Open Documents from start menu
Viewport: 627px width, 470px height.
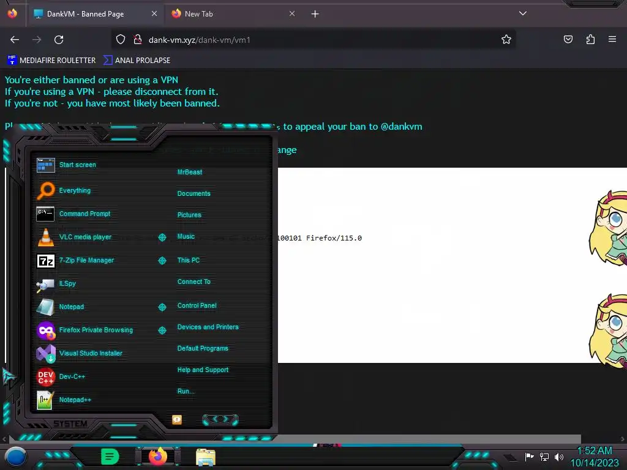click(194, 193)
